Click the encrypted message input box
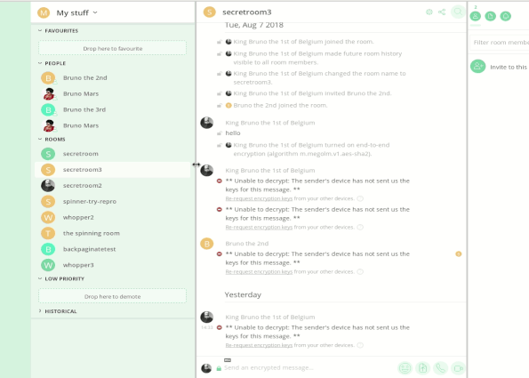This screenshot has height=378, width=529. (x=309, y=368)
